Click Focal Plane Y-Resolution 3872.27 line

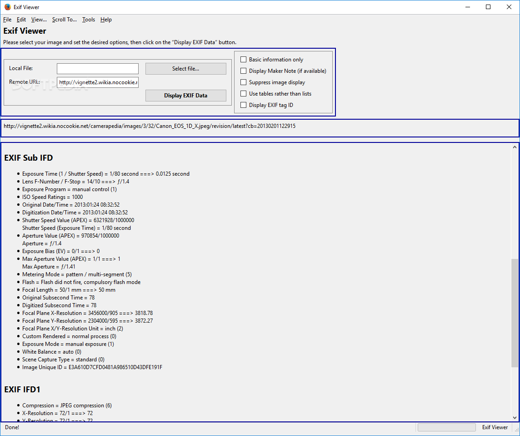(x=88, y=321)
